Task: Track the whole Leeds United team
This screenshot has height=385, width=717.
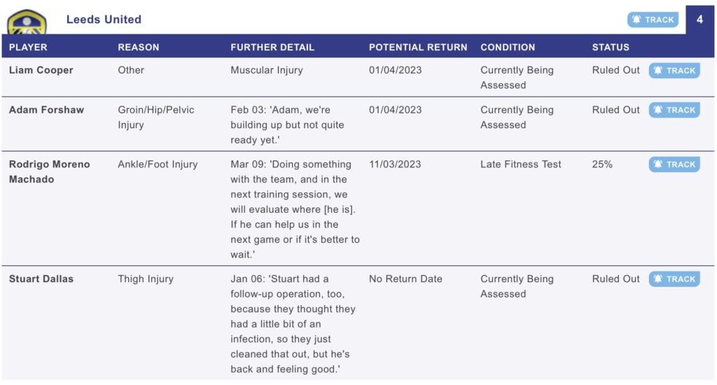Action: pos(653,20)
